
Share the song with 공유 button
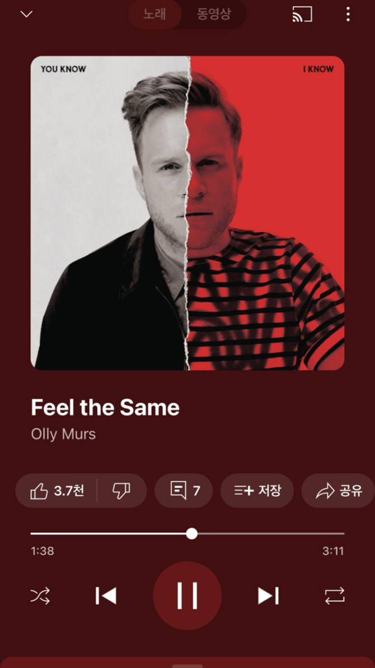tap(339, 491)
